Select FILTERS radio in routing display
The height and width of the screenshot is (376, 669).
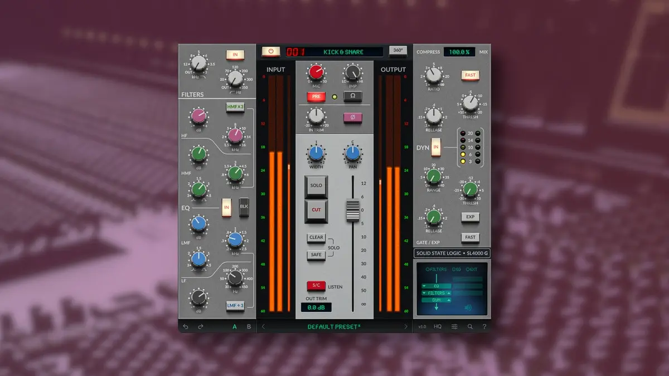click(x=437, y=270)
